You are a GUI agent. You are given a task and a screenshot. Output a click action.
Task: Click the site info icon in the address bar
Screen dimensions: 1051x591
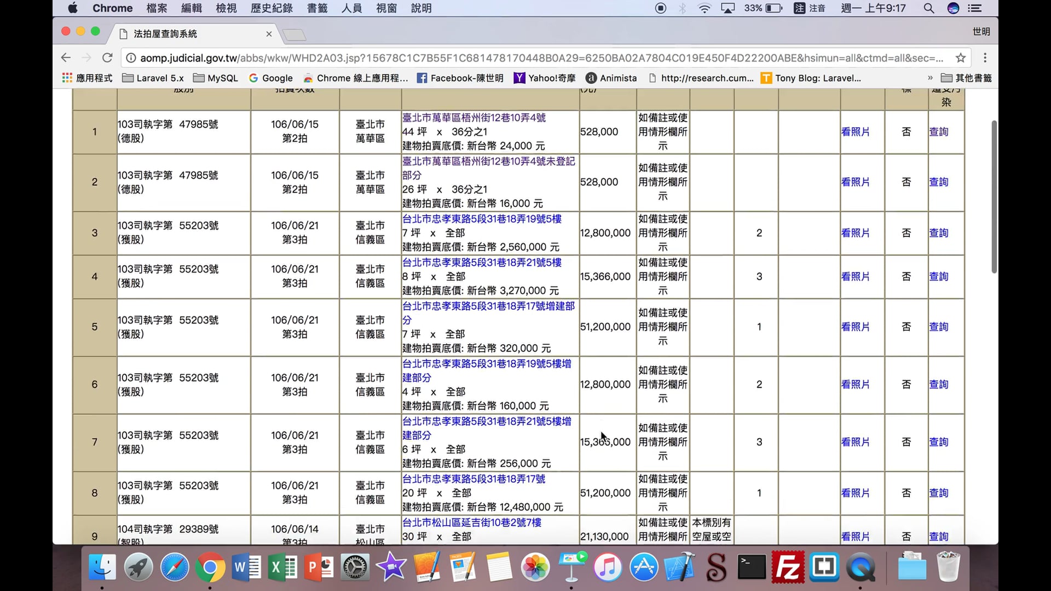(131, 58)
